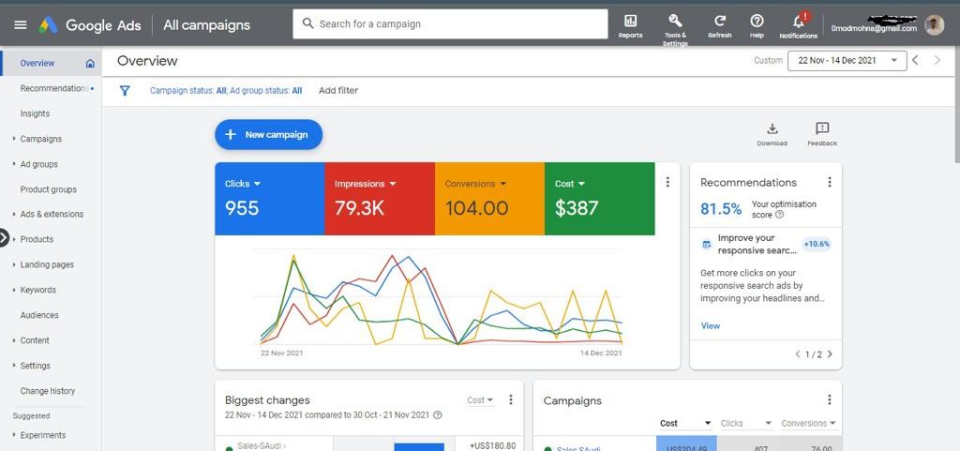960x451 pixels.
Task: Select Overview in the sidebar
Action: pos(37,63)
